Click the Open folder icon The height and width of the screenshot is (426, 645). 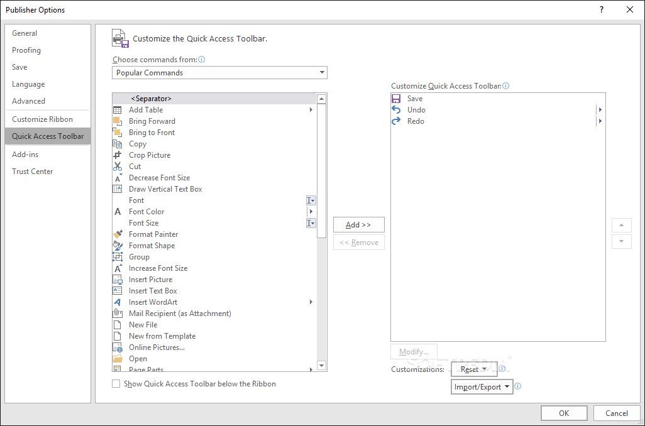(x=117, y=359)
